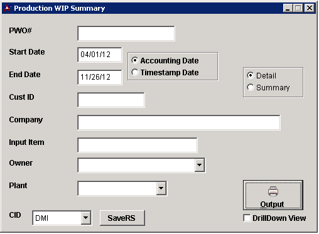Click the app icon in the title bar

(8, 8)
